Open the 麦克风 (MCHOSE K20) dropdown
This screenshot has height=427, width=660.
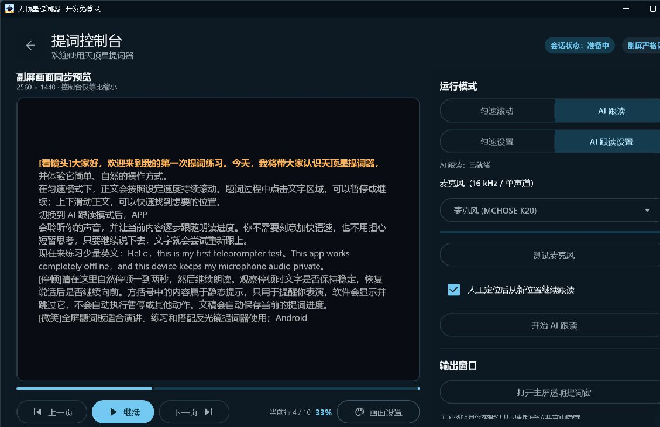[550, 211]
